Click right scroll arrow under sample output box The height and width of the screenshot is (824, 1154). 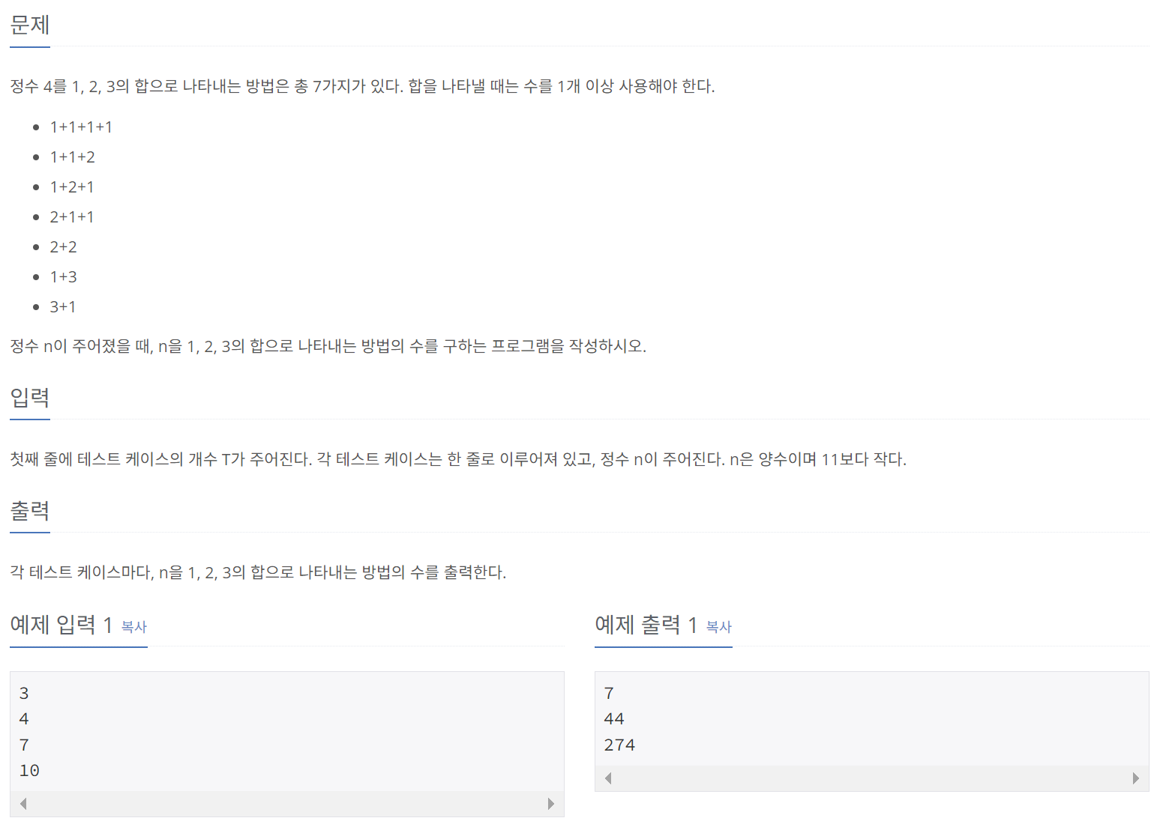point(1136,778)
